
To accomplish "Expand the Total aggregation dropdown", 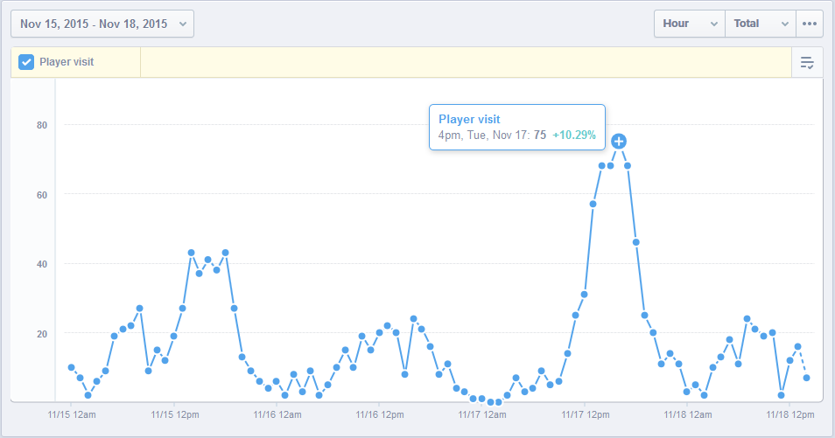I will [x=761, y=24].
